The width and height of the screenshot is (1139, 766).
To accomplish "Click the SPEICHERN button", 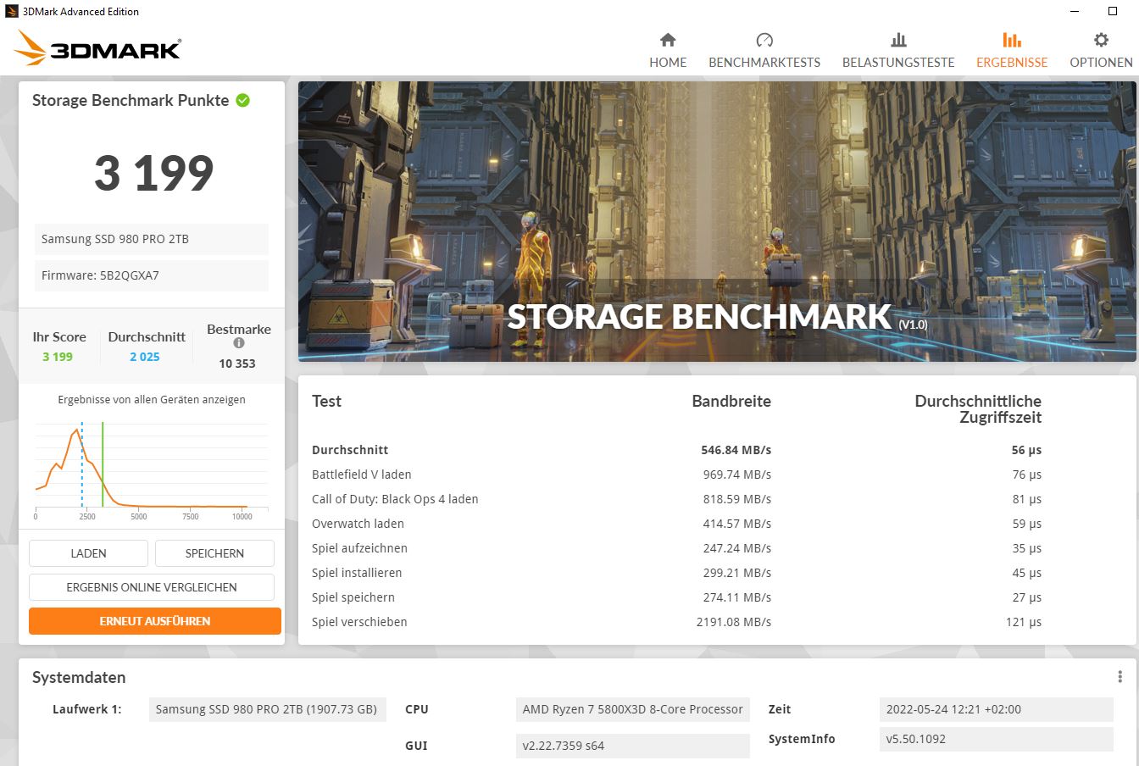I will click(214, 553).
